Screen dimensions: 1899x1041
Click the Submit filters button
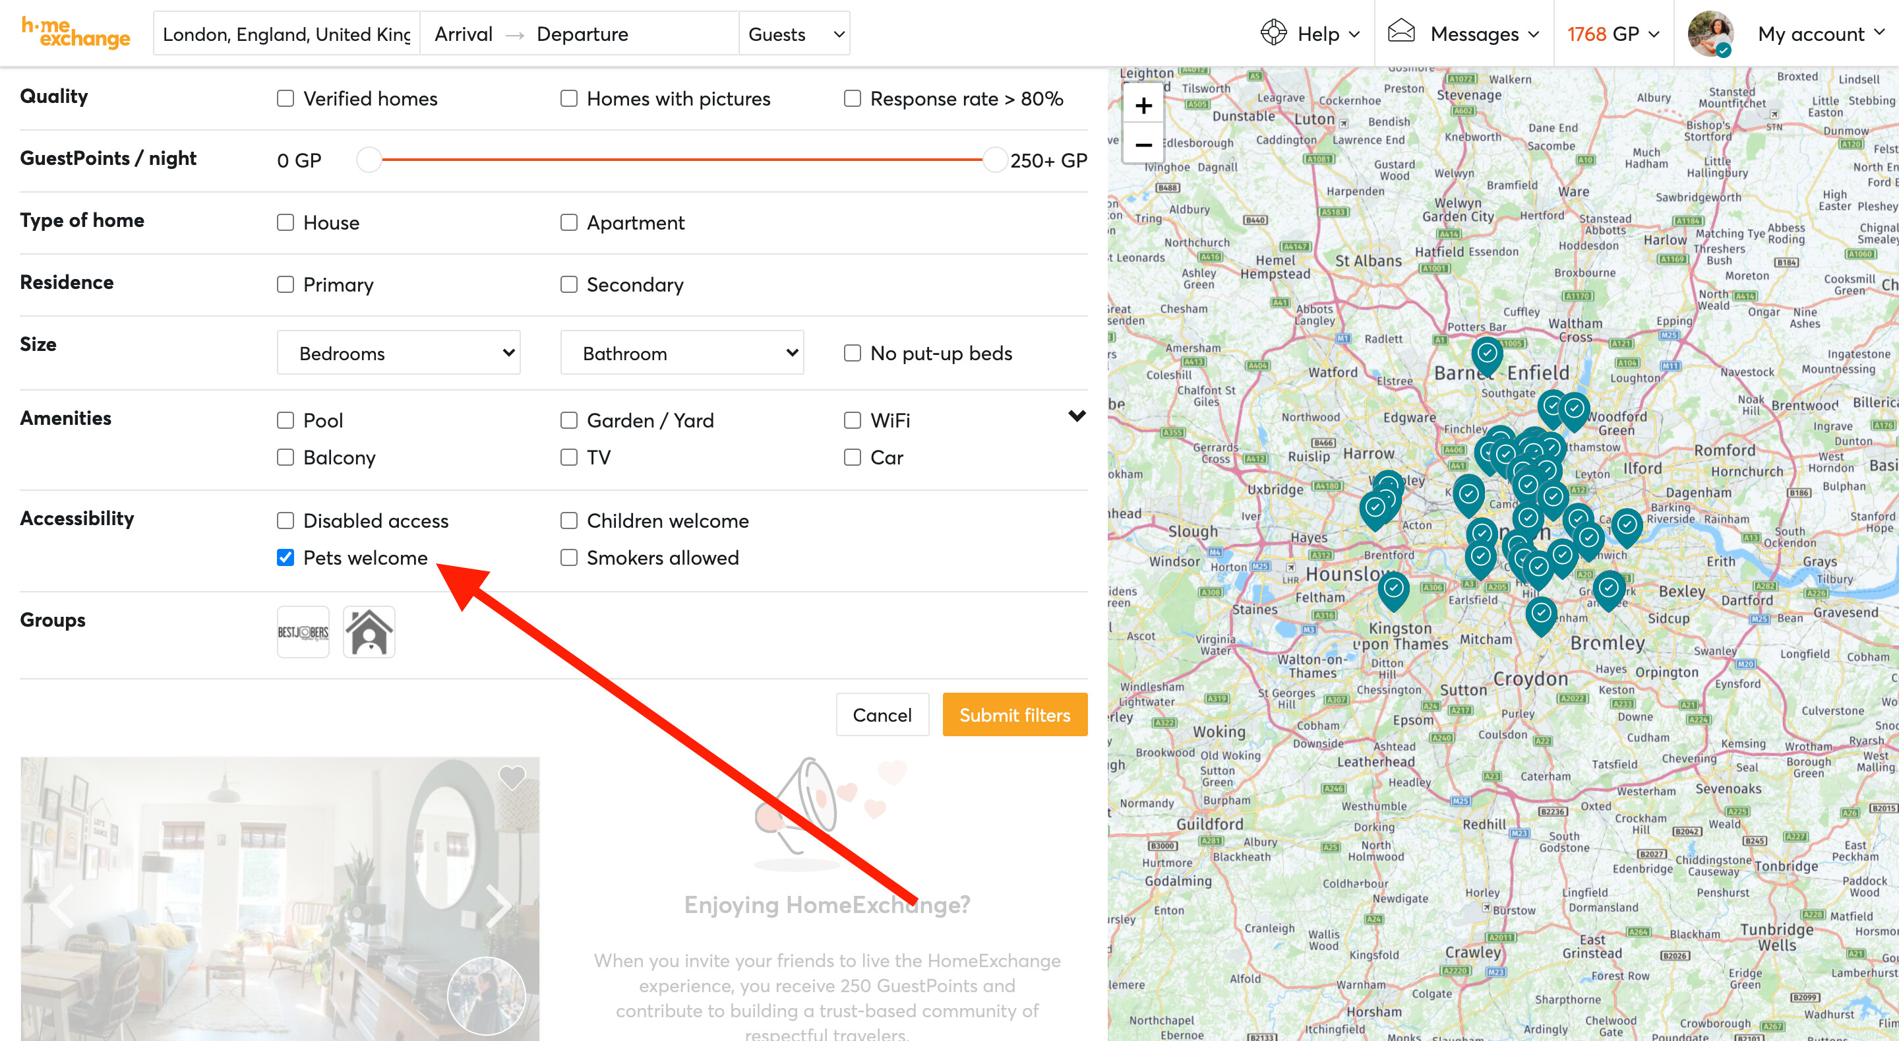[x=1014, y=715]
